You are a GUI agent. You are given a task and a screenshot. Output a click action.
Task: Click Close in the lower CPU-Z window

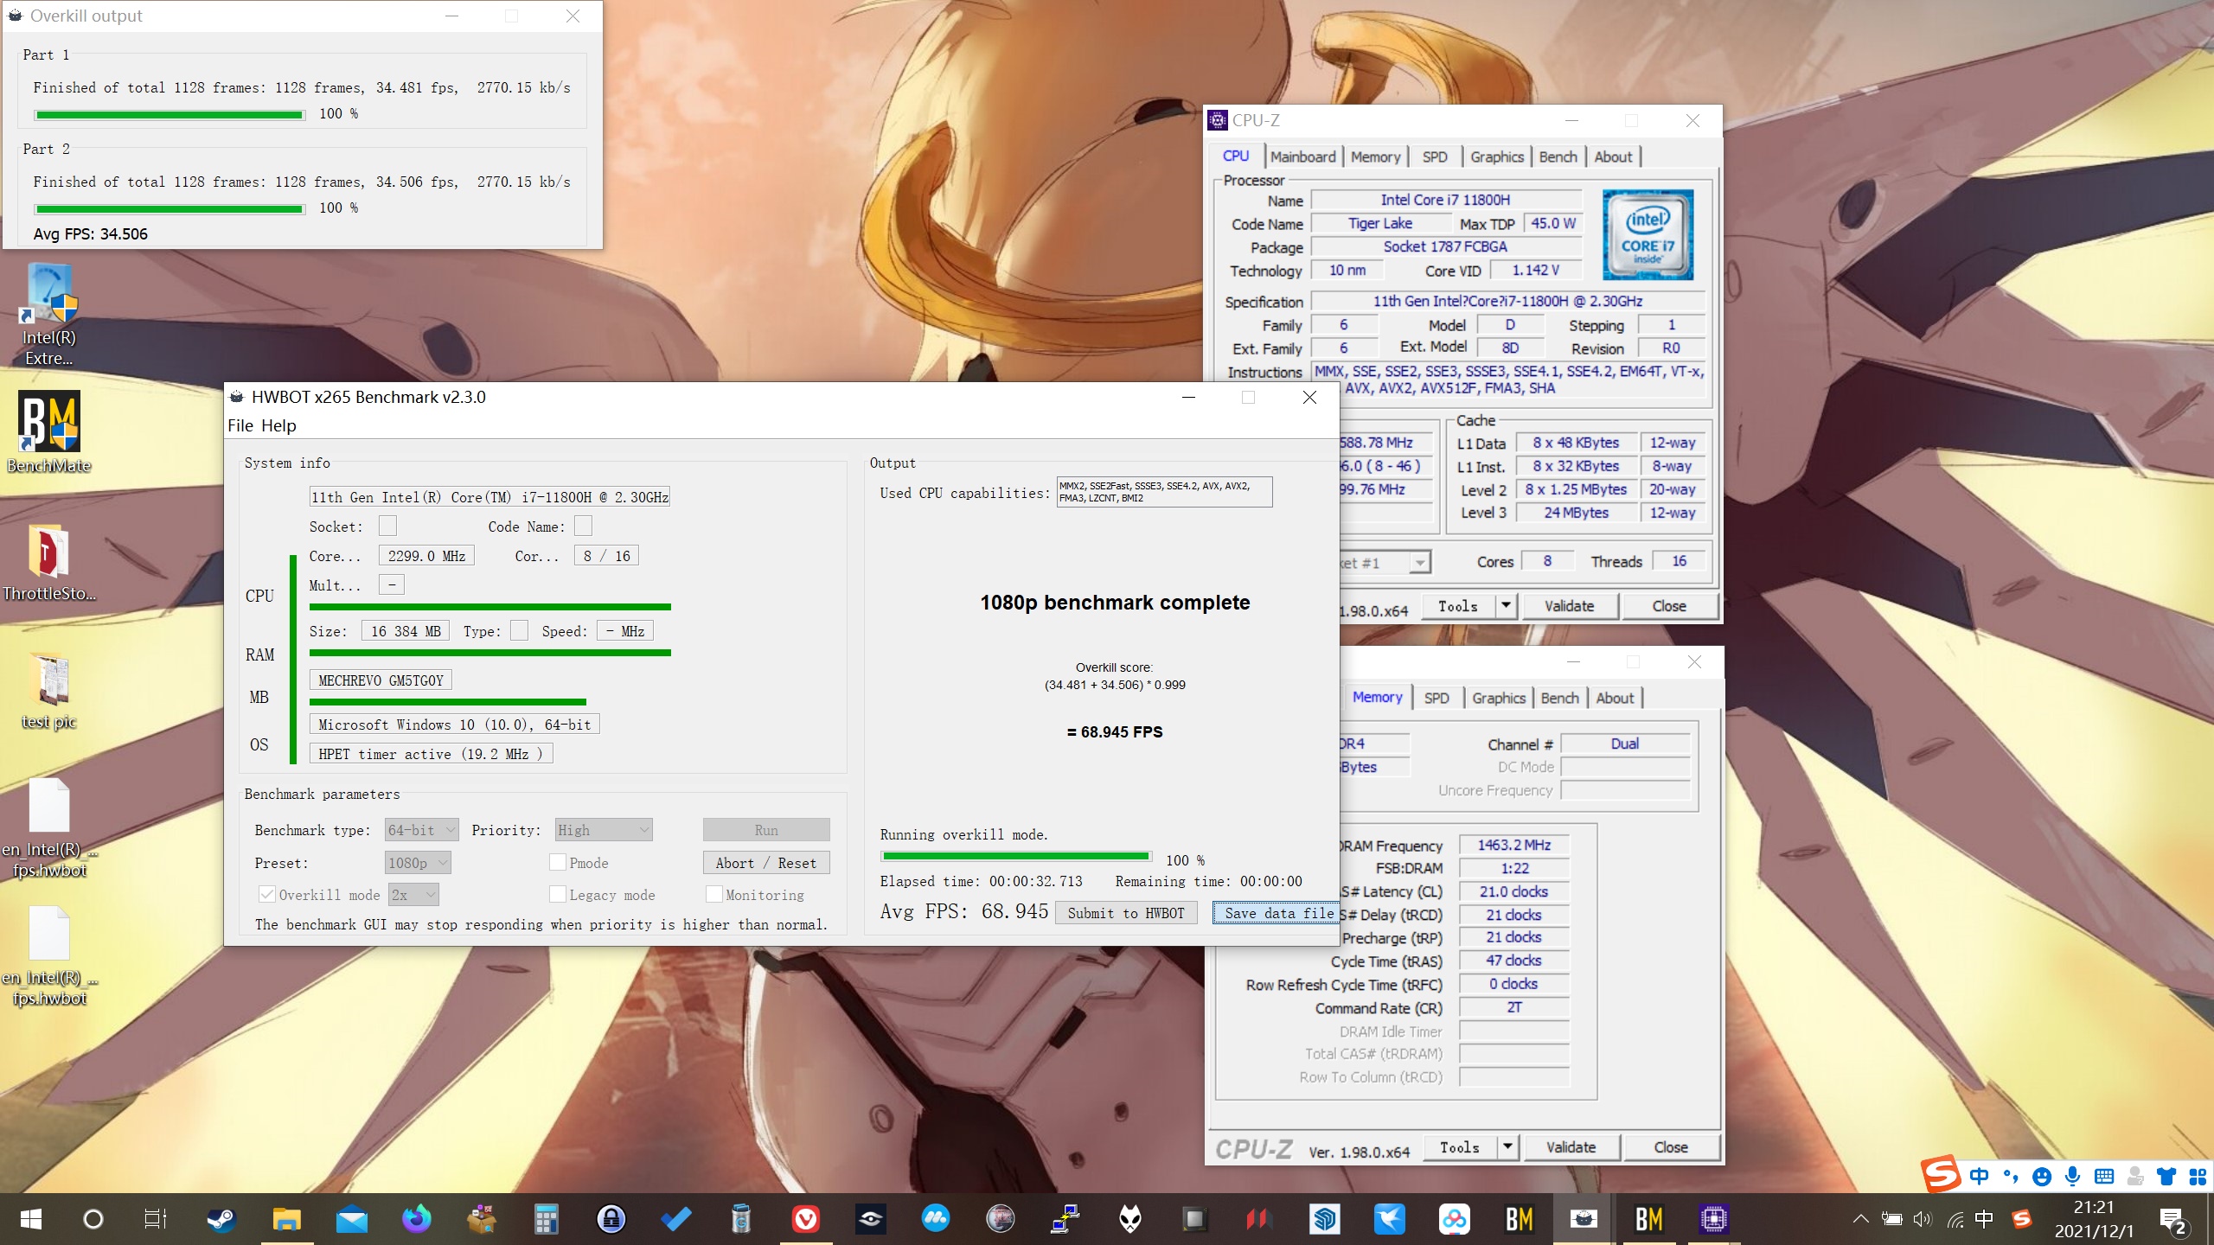(1671, 1147)
